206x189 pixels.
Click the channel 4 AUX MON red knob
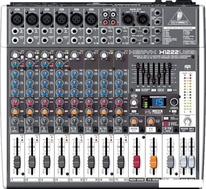[x=59, y=102]
